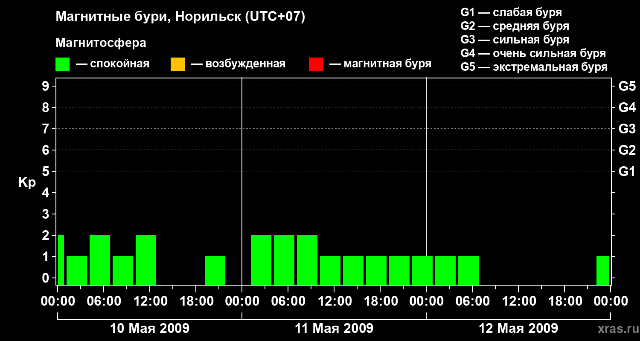The height and width of the screenshot is (341, 640).
Task: Click the G4 marker on right axis
Action: click(x=627, y=107)
